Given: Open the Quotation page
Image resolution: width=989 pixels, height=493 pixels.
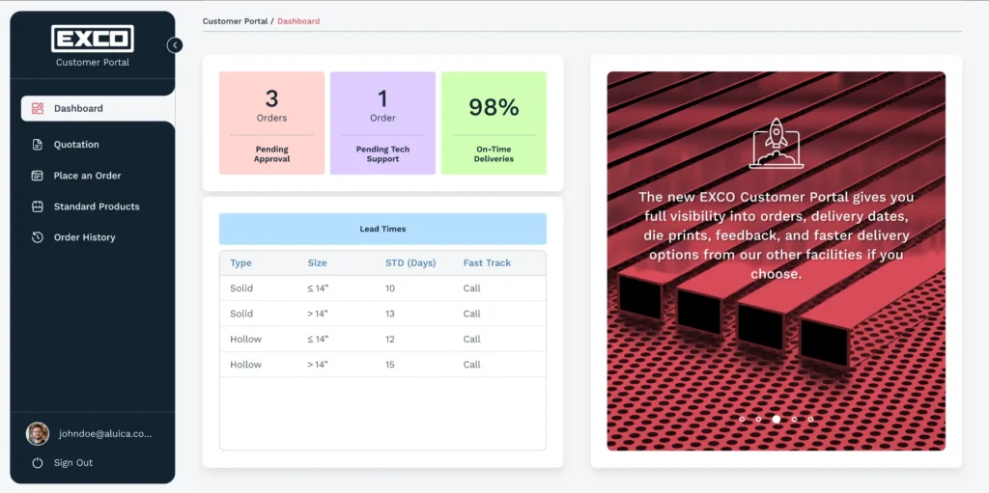Looking at the screenshot, I should coord(76,145).
